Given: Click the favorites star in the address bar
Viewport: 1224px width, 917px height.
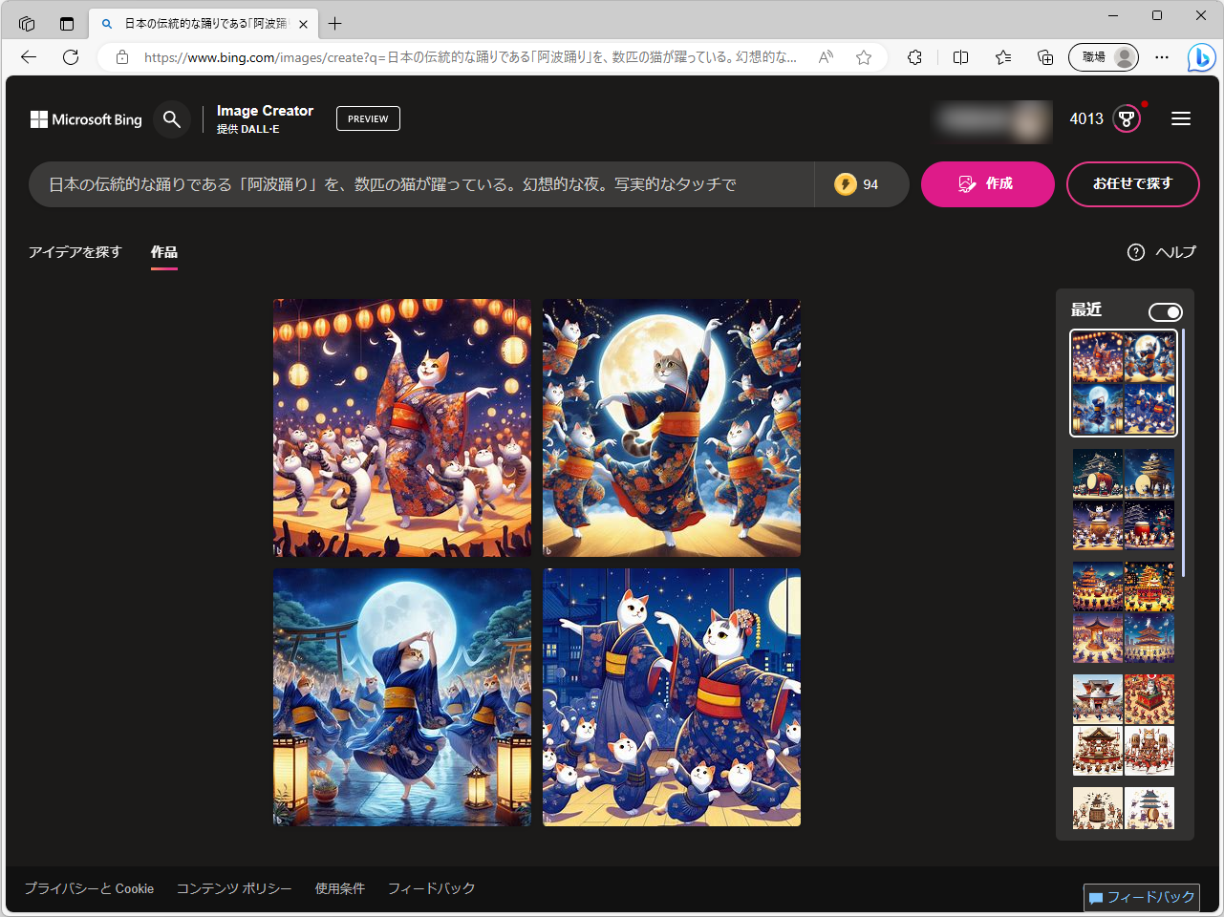Looking at the screenshot, I should coord(864,57).
